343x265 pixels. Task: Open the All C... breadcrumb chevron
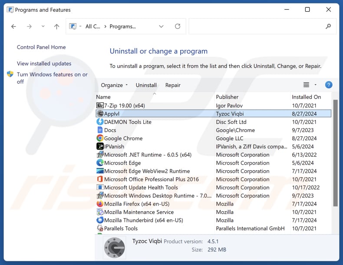tap(106, 26)
